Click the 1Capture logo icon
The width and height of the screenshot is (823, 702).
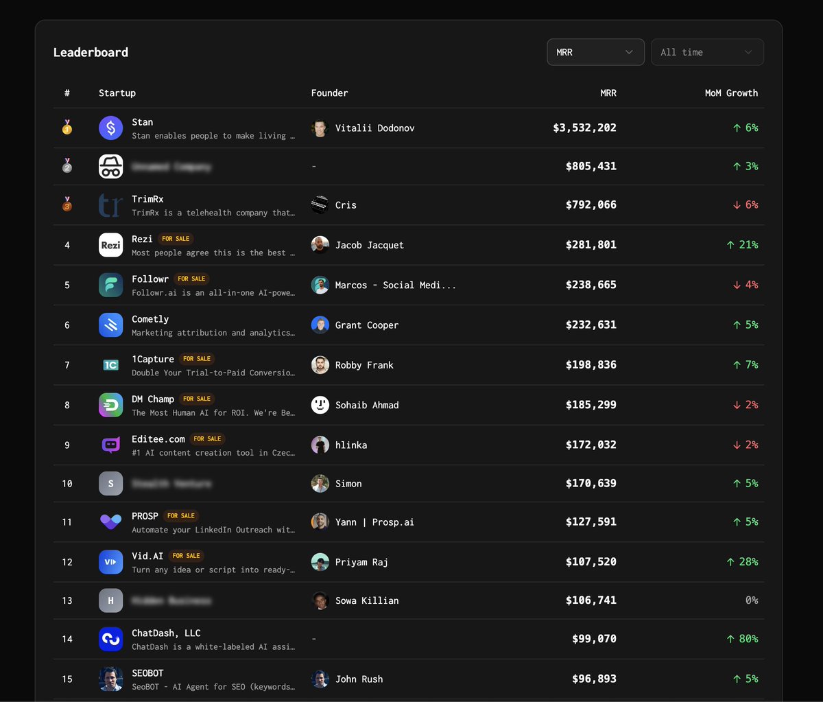(x=111, y=365)
